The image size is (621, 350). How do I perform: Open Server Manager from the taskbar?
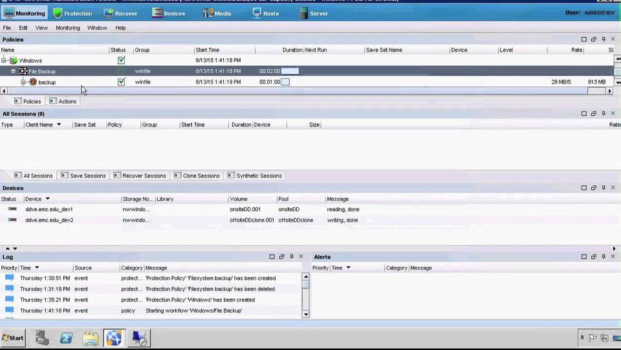click(41, 338)
